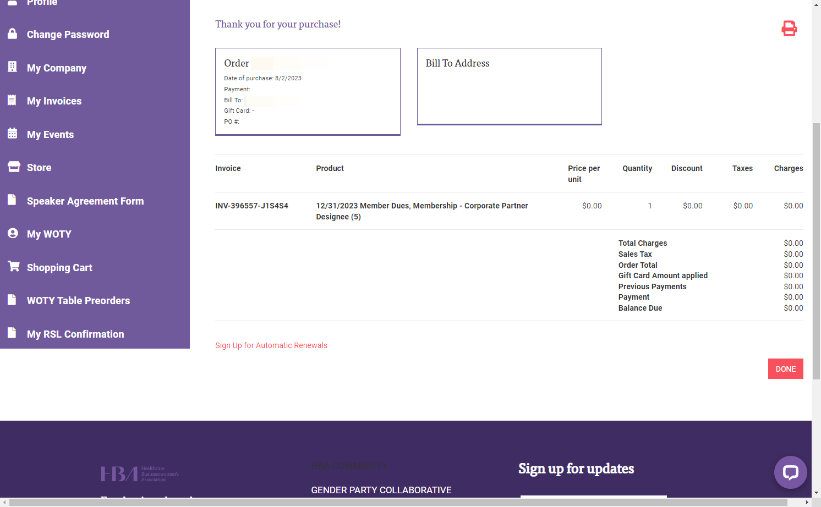View the Shopping Cart
The height and width of the screenshot is (507, 821).
pos(59,268)
